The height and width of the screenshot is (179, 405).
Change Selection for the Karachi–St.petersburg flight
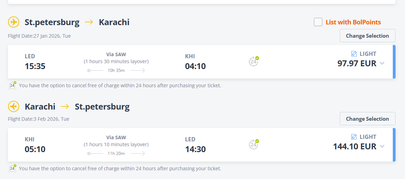pos(367,119)
